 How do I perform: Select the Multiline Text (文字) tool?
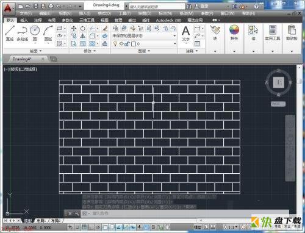186,33
